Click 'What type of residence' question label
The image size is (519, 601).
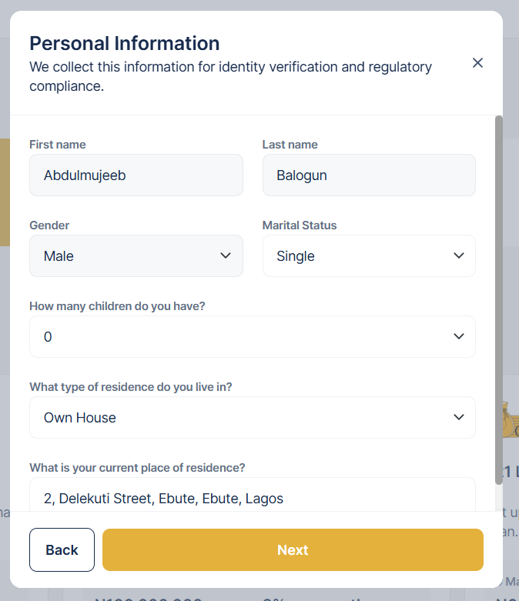click(x=131, y=387)
